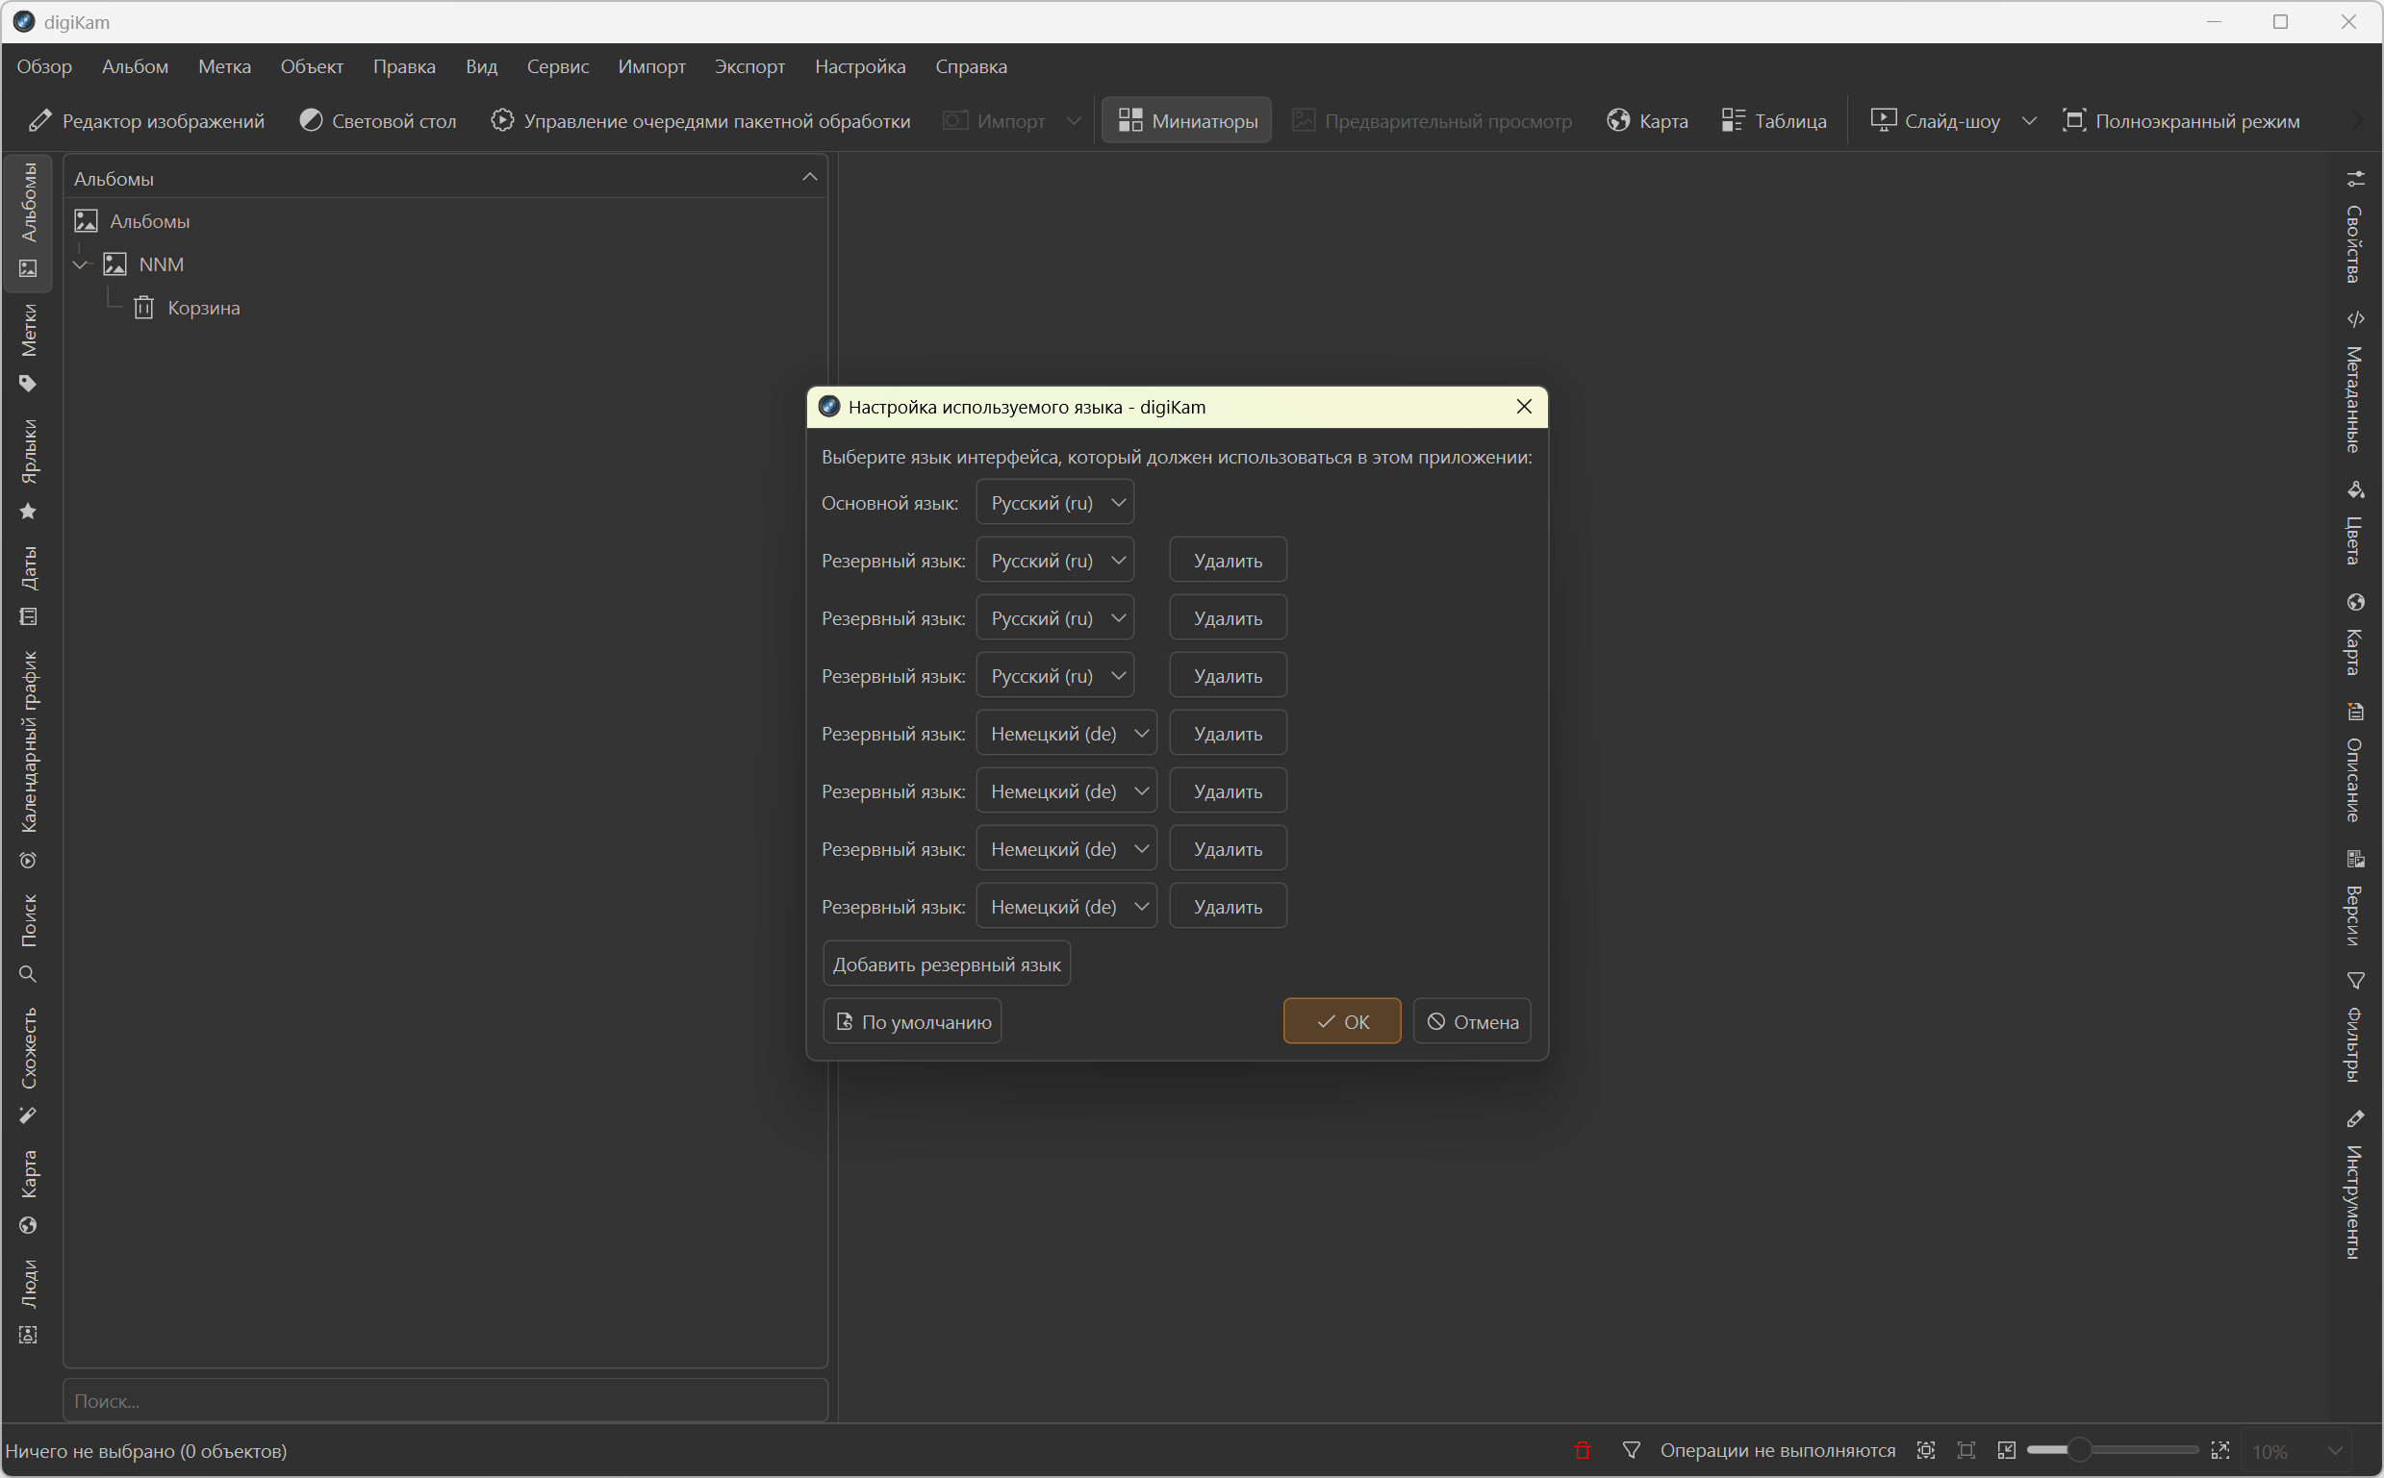Close the language settings dialog
This screenshot has height=1478, width=2384.
point(1524,407)
